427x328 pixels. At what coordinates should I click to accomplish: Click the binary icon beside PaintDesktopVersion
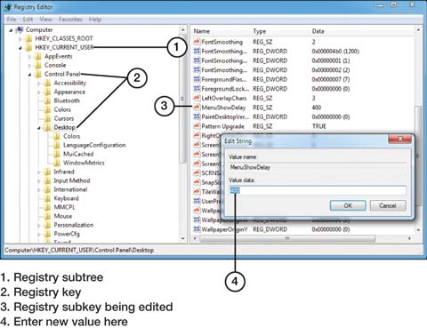point(197,116)
